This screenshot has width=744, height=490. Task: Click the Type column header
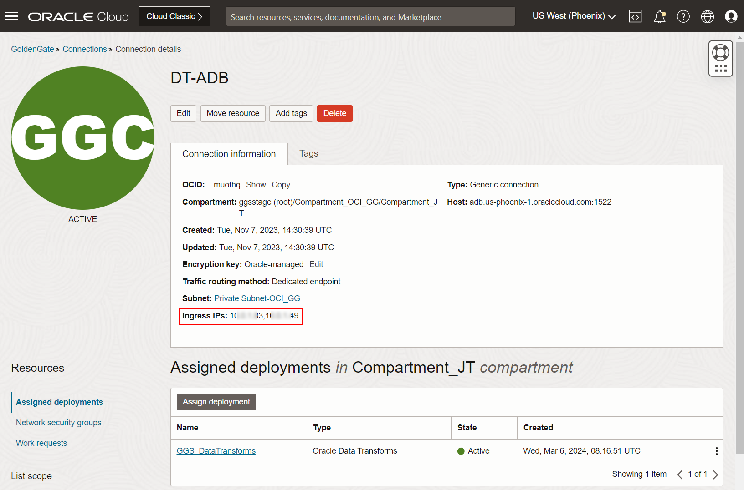[379, 428]
